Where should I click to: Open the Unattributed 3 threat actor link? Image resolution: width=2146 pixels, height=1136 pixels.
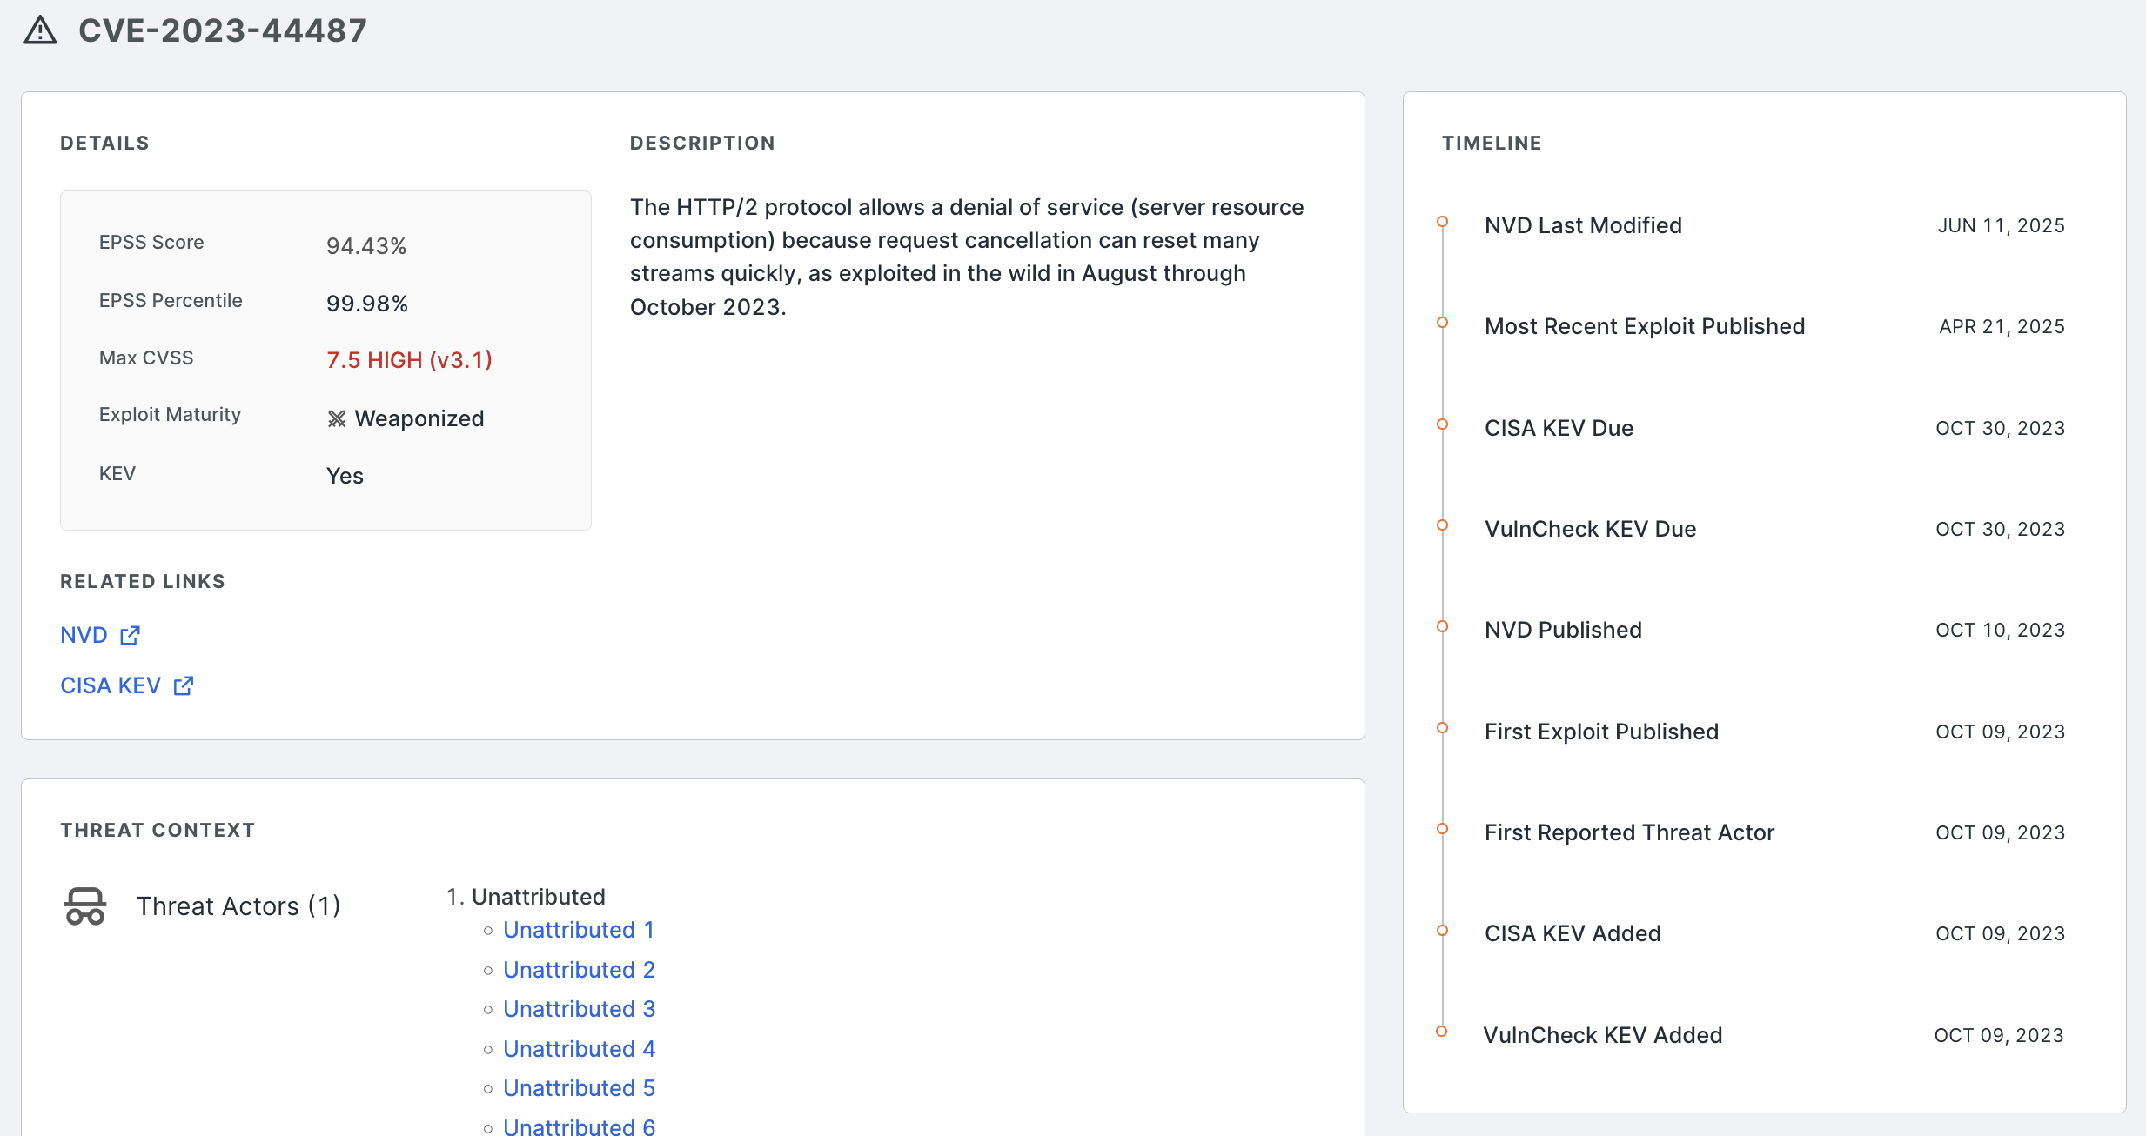tap(579, 1009)
